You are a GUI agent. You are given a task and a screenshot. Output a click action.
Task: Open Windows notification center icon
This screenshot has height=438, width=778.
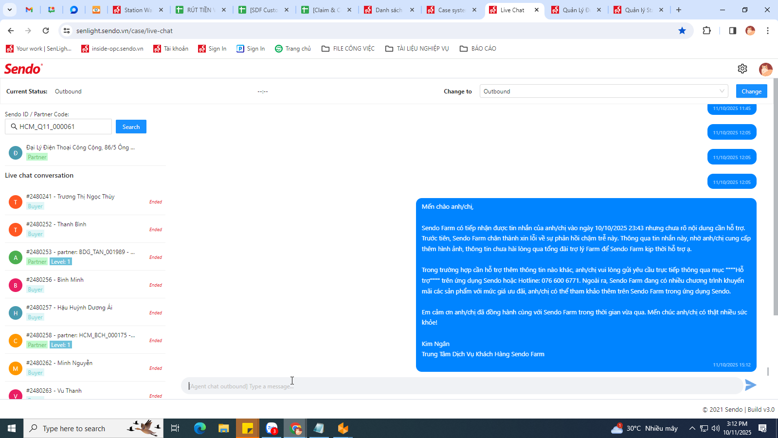click(x=762, y=428)
